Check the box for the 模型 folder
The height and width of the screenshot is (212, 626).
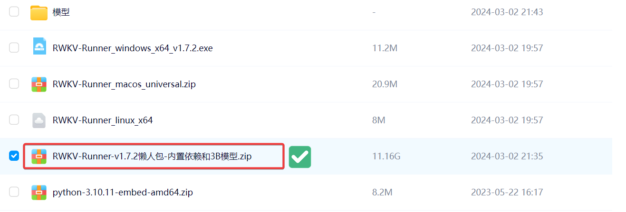coord(14,11)
